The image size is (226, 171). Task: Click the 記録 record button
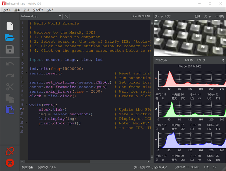pyautogui.click(x=197, y=16)
